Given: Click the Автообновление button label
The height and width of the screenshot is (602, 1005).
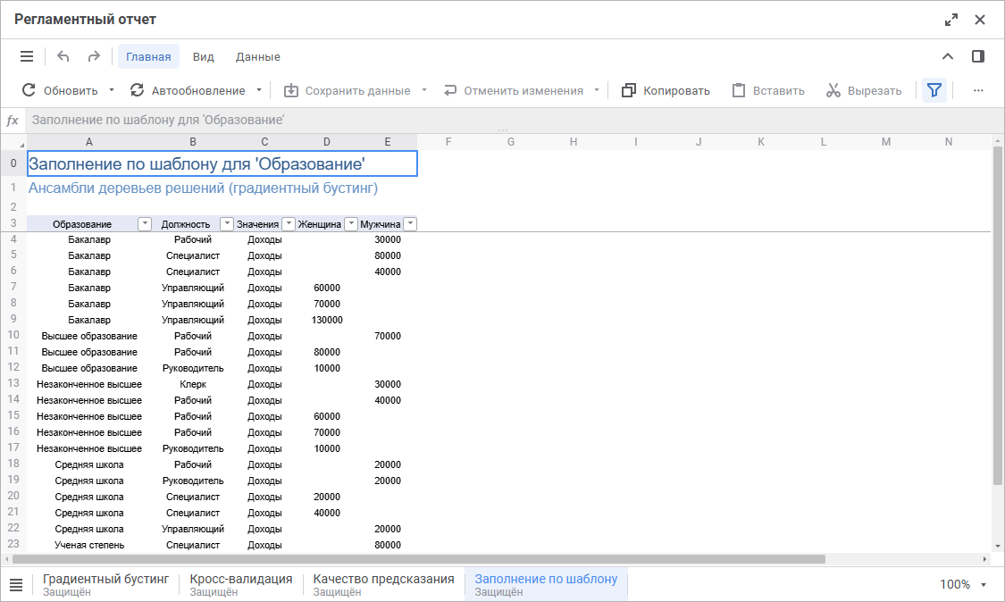Looking at the screenshot, I should click(198, 91).
